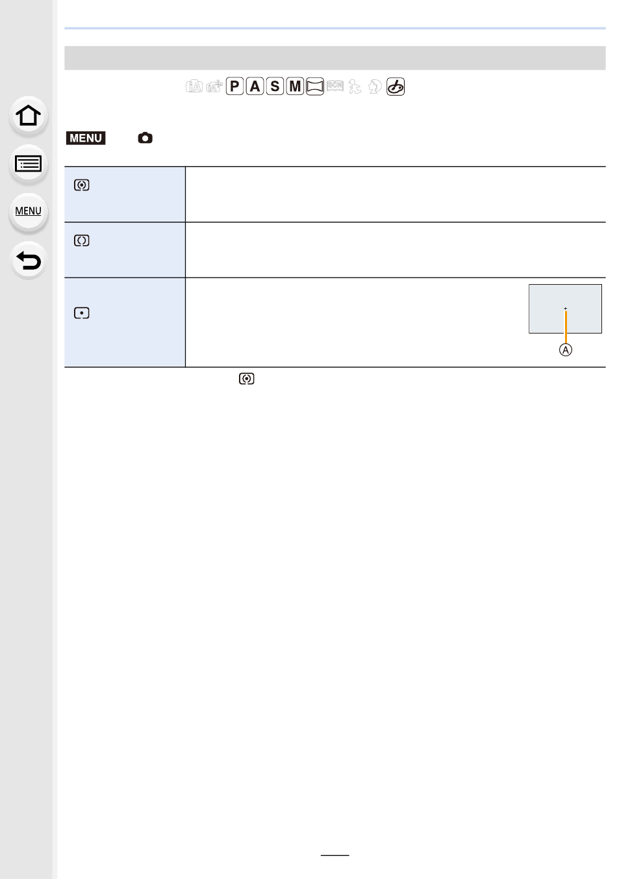Click the camera Rec menu icon
Screen dimensions: 617x879
(145, 138)
